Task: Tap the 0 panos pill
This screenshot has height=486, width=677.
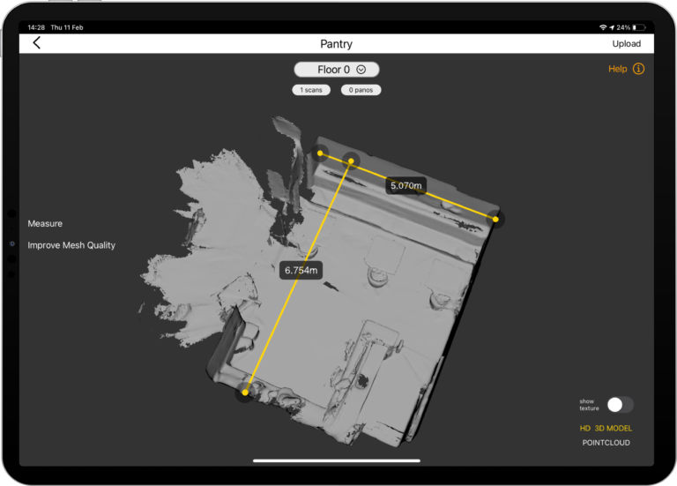Action: coord(361,90)
